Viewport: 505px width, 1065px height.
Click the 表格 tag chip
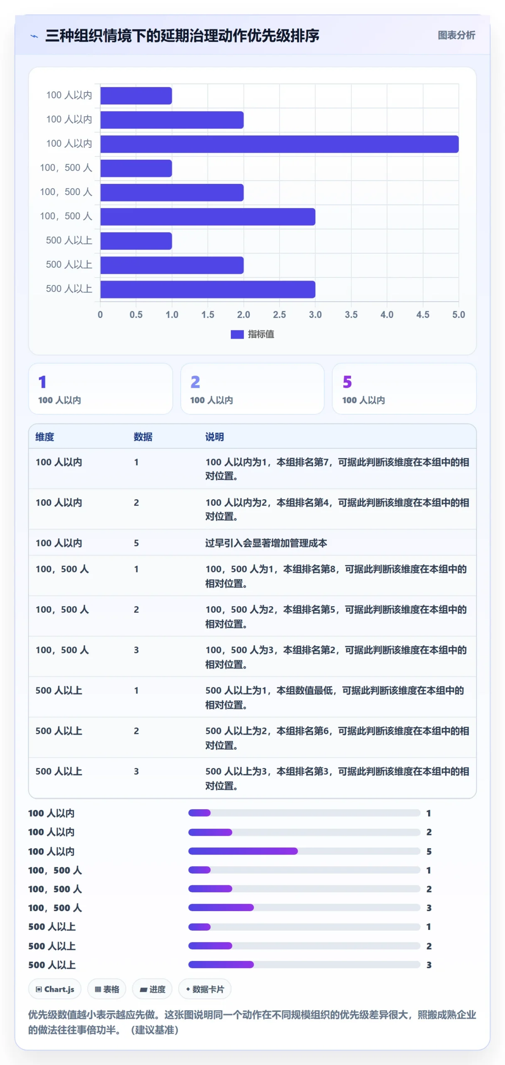(x=107, y=989)
